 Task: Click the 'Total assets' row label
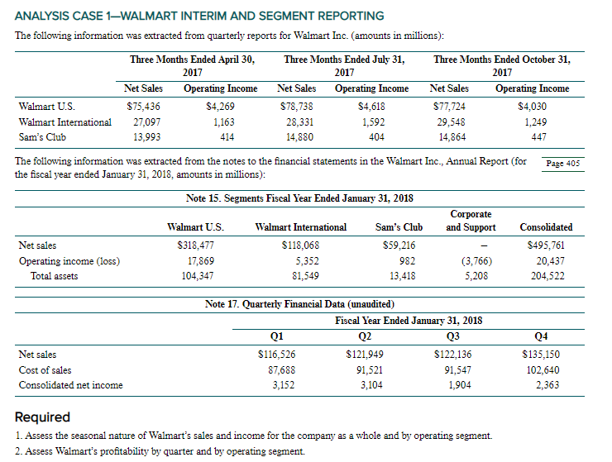(55, 276)
